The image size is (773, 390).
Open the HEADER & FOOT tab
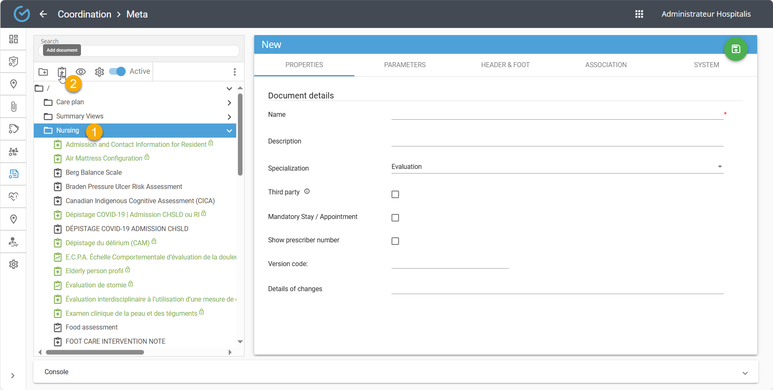[505, 65]
